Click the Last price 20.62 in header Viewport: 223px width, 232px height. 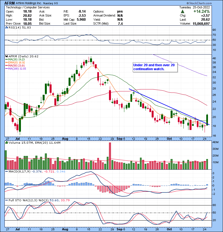[205, 20]
